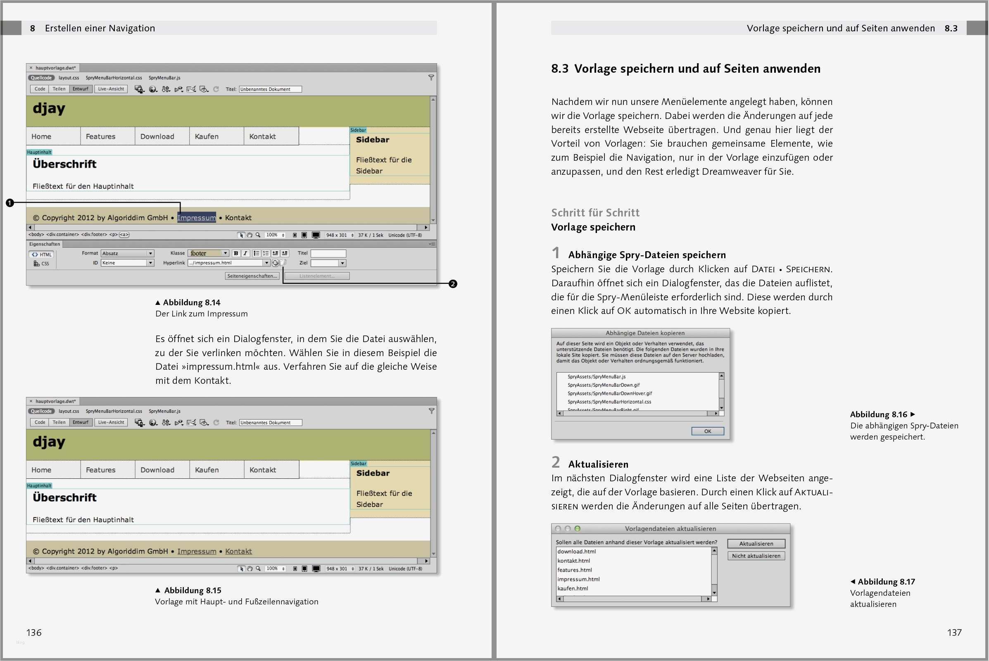Click into the Titel field in Eigenschaften

click(x=328, y=253)
